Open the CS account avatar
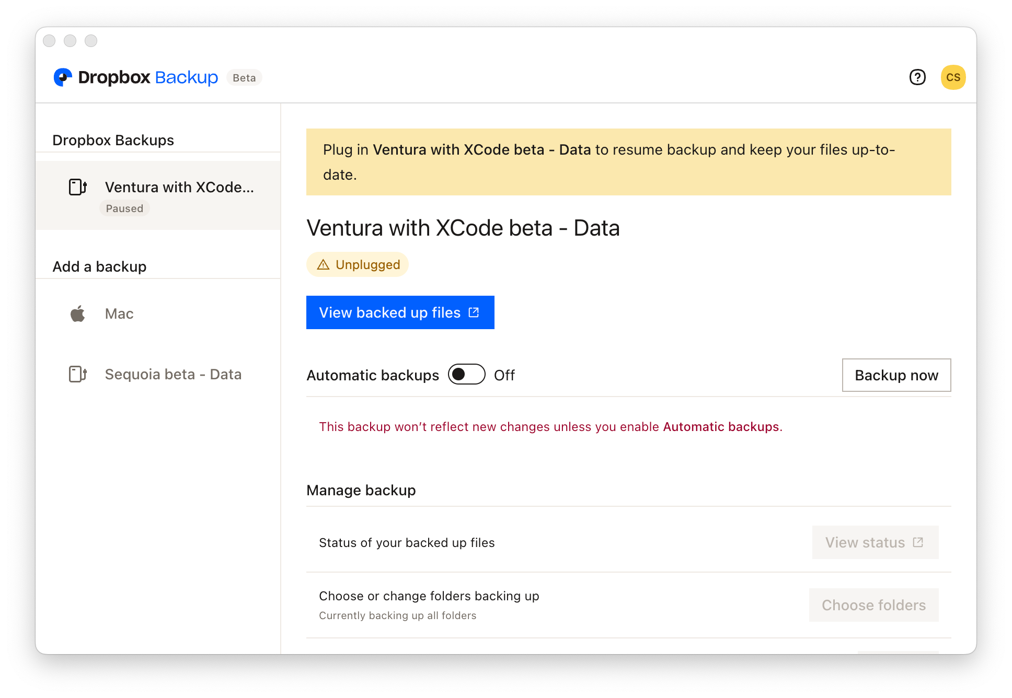Screen dimensions: 1012x698 coord(953,77)
